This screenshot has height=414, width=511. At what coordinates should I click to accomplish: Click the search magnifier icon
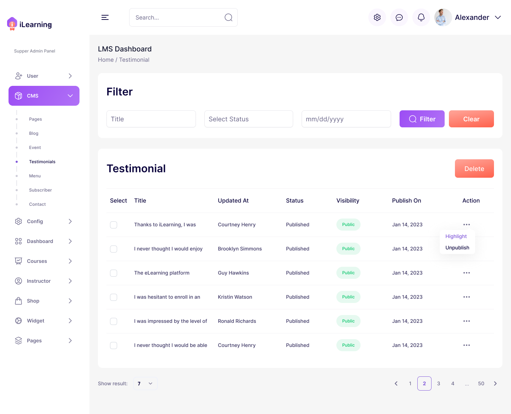point(229,17)
